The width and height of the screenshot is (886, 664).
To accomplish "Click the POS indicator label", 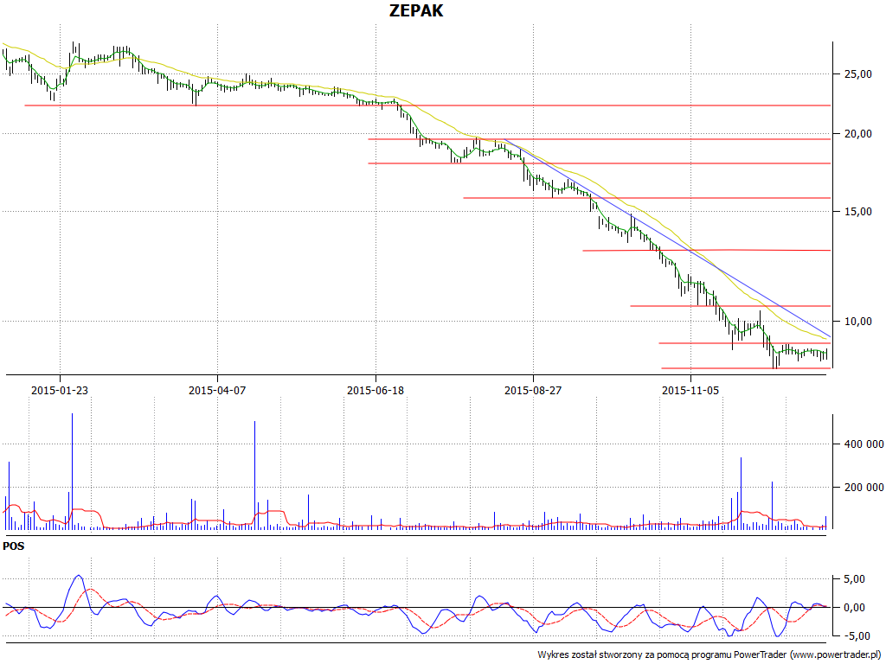I will click(14, 546).
